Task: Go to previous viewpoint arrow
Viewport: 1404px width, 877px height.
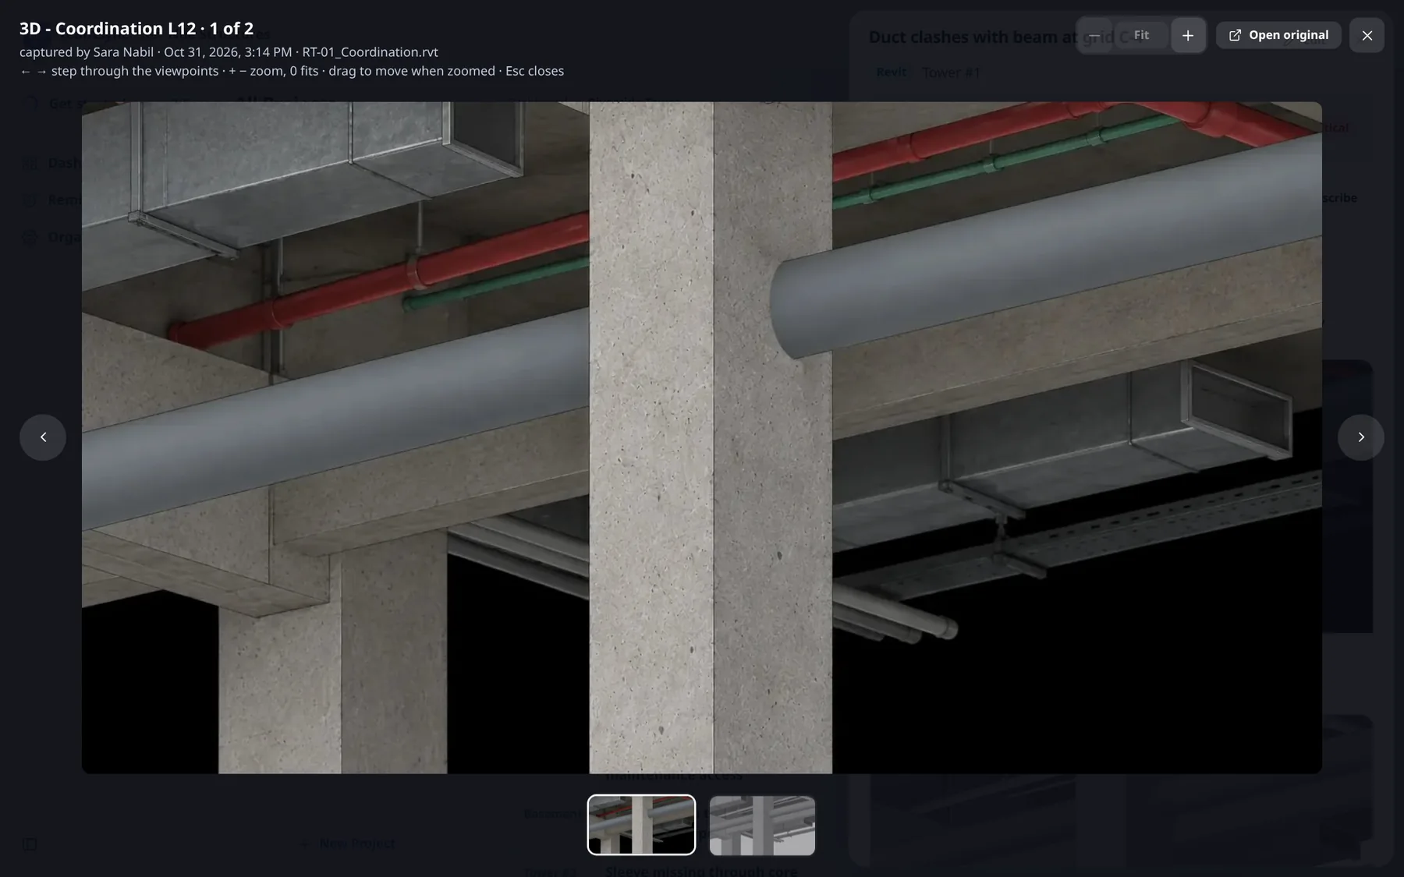Action: tap(43, 437)
